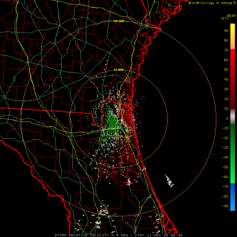
Task: Click the 30 value on the velocity scale
Action: [x=226, y=89]
